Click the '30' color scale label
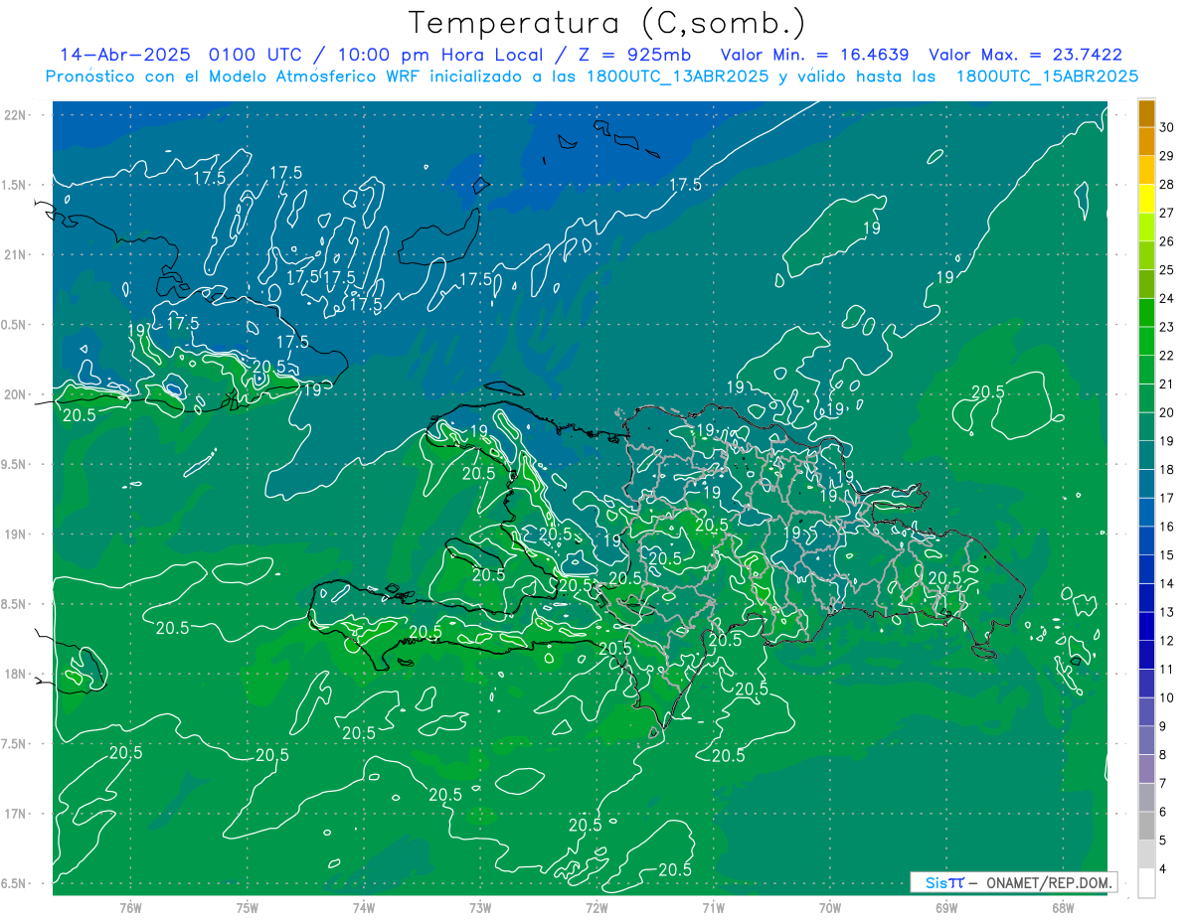The width and height of the screenshot is (1193, 921). point(1167,128)
